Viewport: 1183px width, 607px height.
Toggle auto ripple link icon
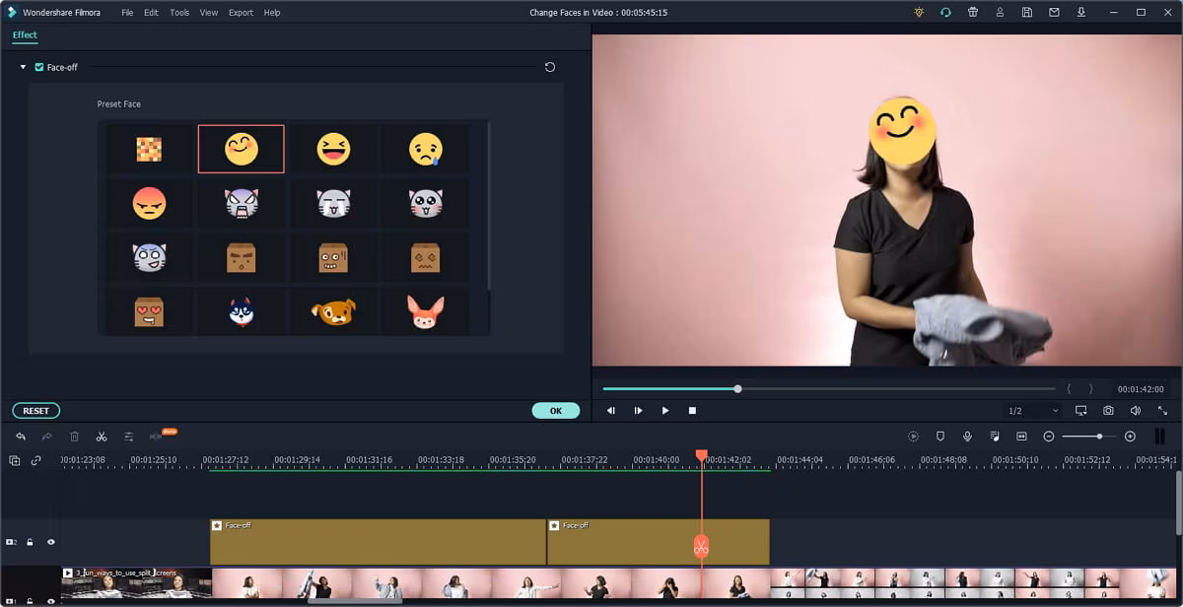[x=36, y=460]
